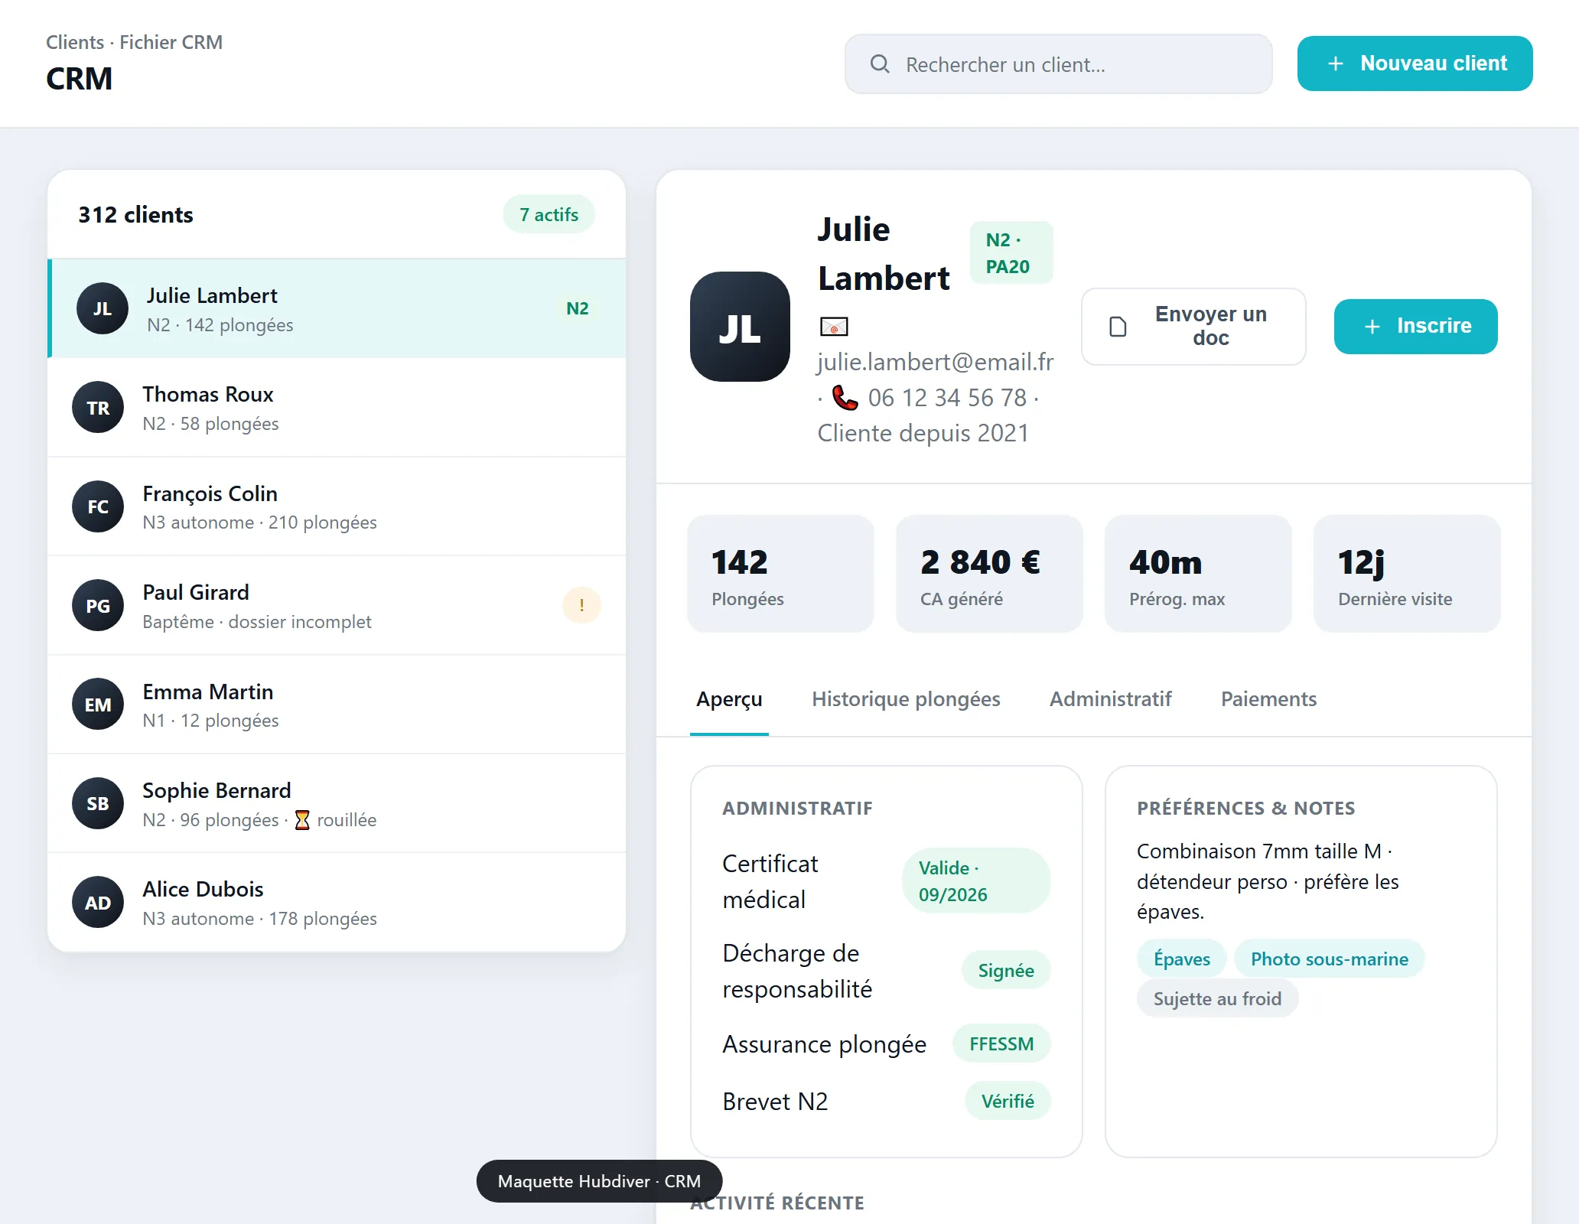Image resolution: width=1579 pixels, height=1224 pixels.
Task: Click the Signée badge
Action: [1006, 971]
